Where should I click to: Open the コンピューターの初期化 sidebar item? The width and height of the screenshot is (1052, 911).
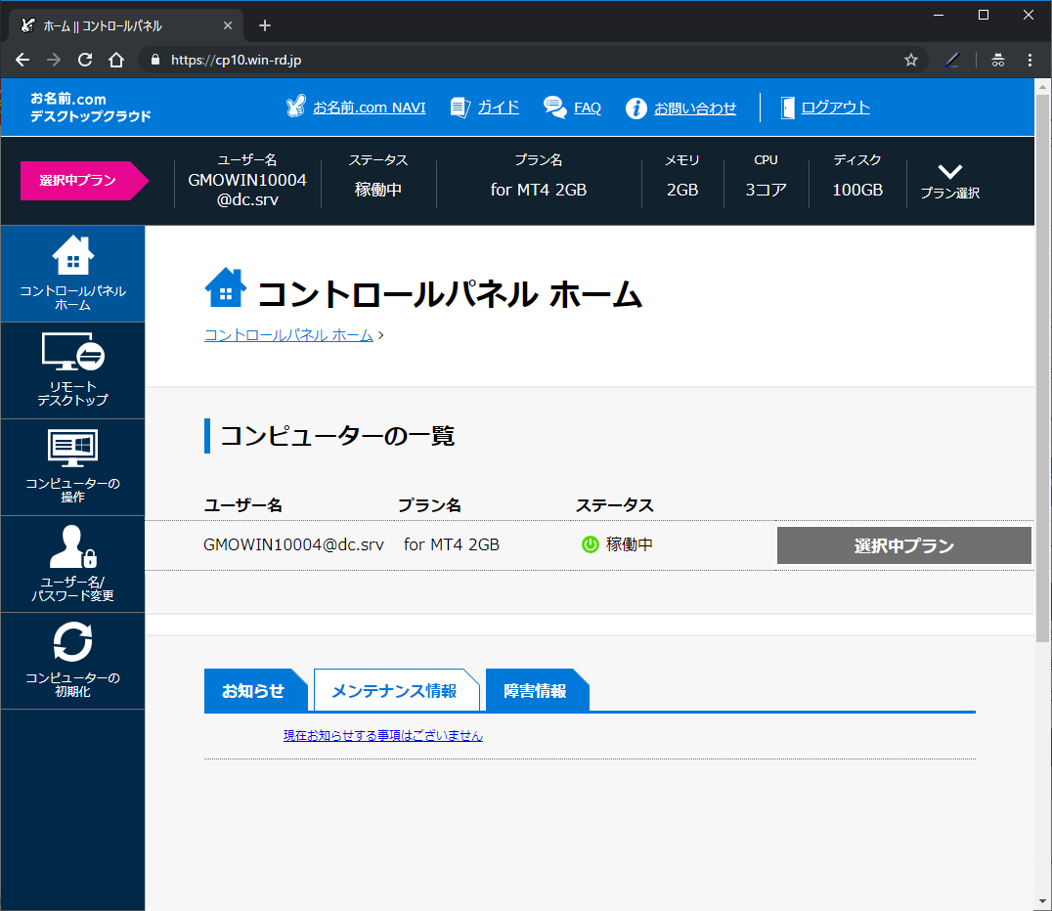tap(72, 661)
